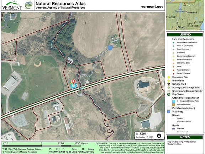Click the Map created using ANR's note text
This screenshot has height=154, width=205.
[182, 143]
